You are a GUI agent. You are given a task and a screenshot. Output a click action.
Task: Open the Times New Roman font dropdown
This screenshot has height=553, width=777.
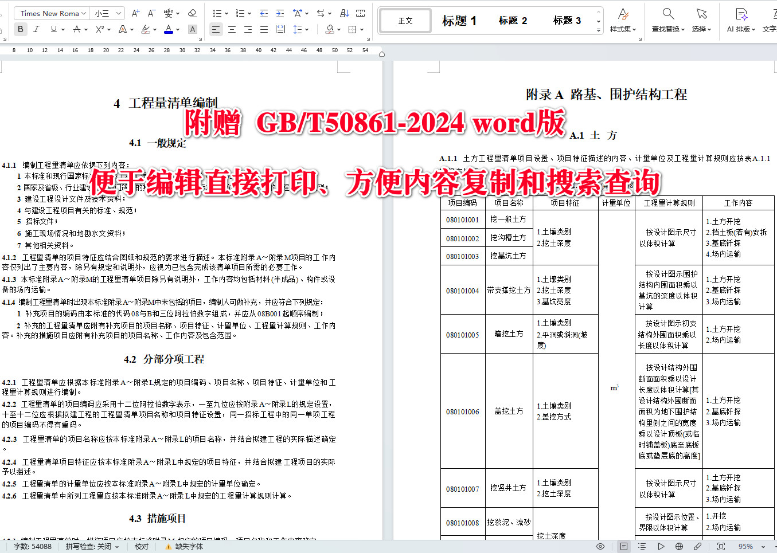pyautogui.click(x=50, y=13)
